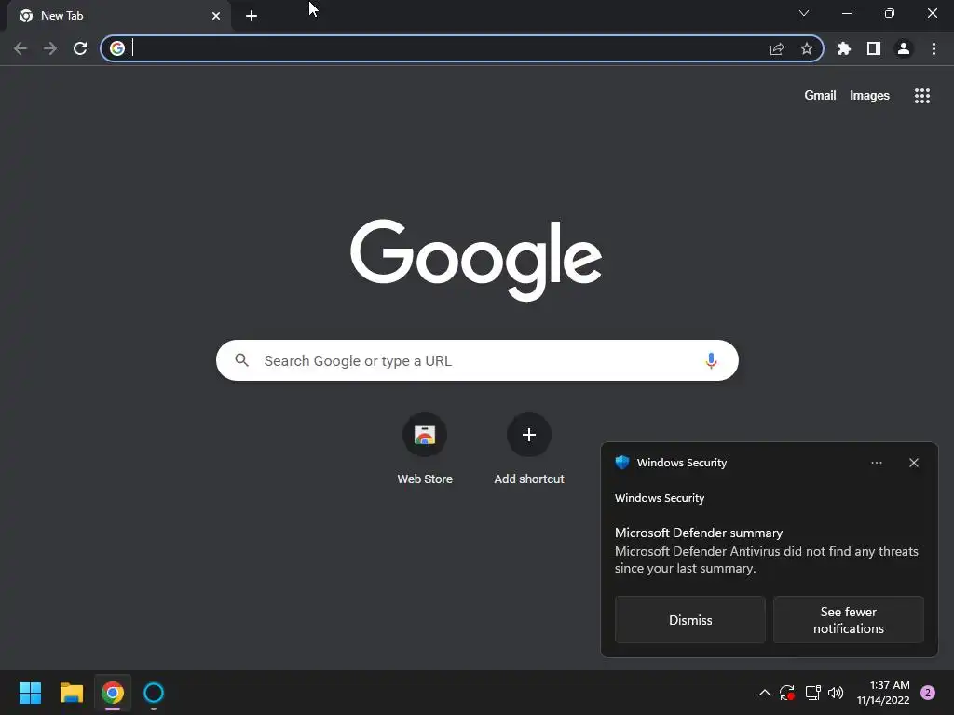Open the Gmail link

tap(820, 96)
